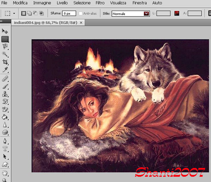Select the Crop tool
211x182 pixels.
click(5, 62)
